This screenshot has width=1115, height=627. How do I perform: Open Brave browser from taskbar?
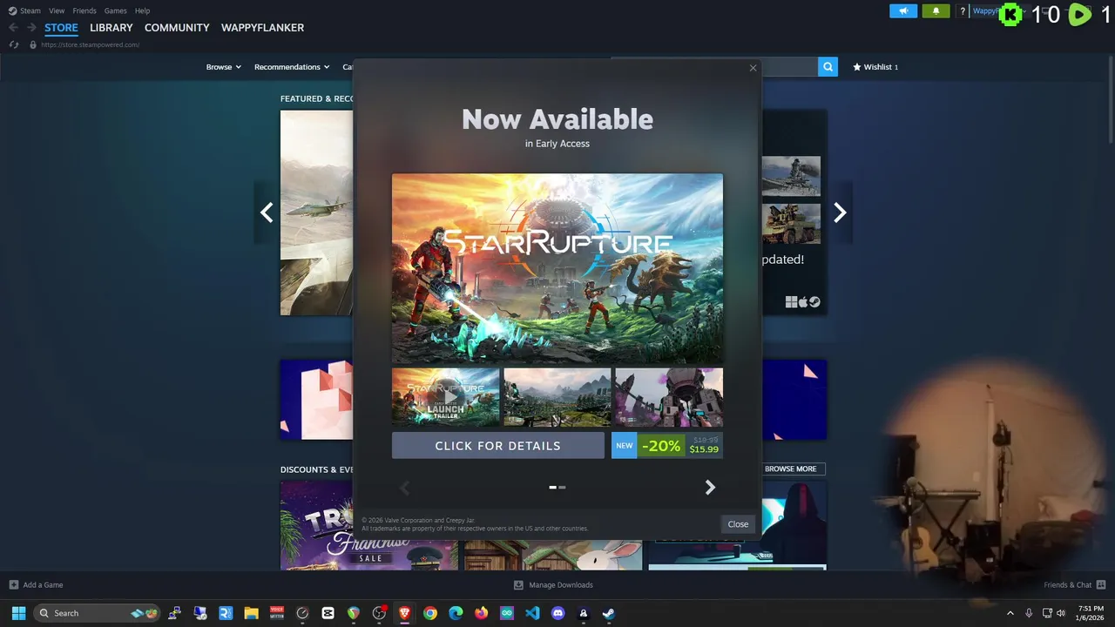click(x=404, y=613)
